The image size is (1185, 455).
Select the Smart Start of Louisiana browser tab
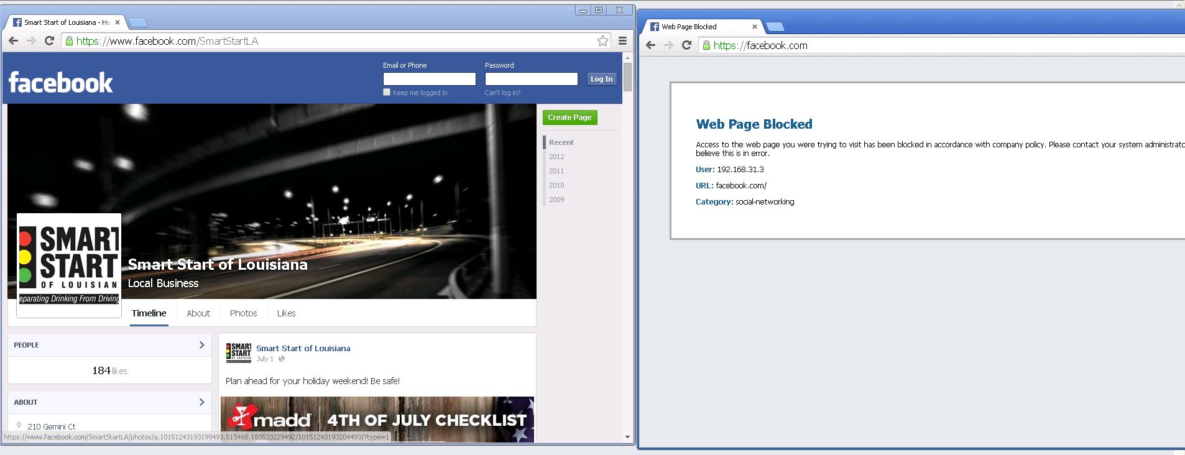click(x=65, y=22)
